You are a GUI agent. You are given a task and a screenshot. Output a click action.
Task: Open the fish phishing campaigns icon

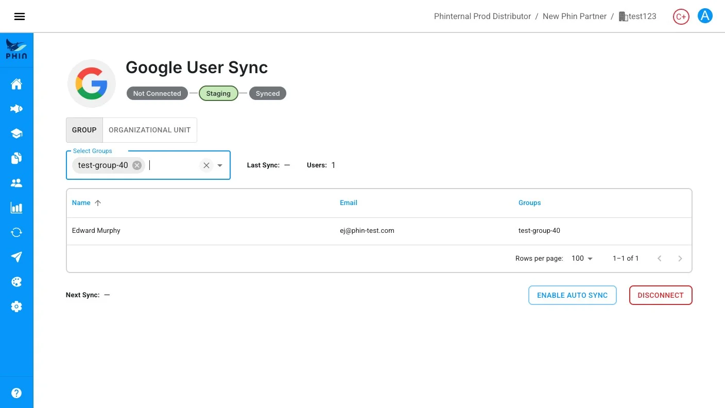point(16,109)
